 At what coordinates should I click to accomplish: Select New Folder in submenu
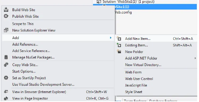click(134, 52)
